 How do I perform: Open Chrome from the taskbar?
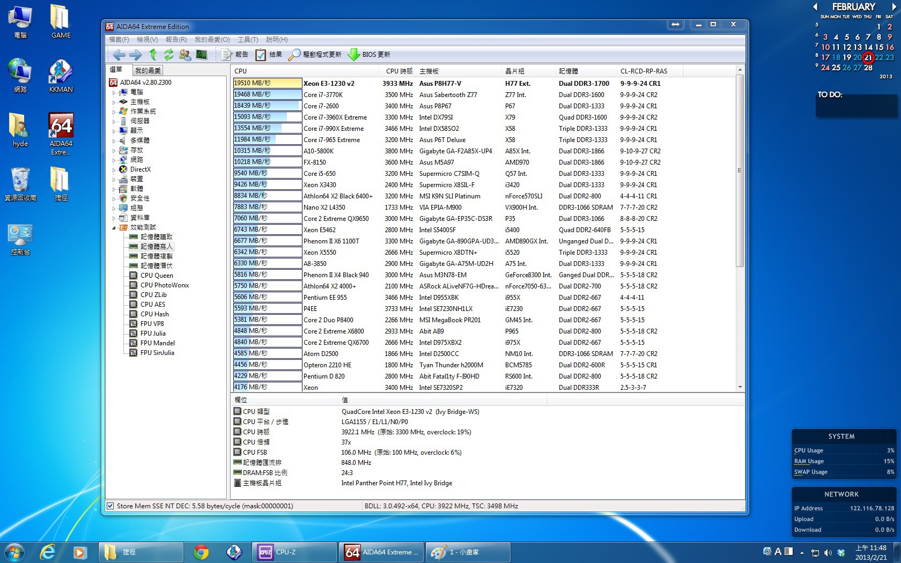tap(201, 552)
